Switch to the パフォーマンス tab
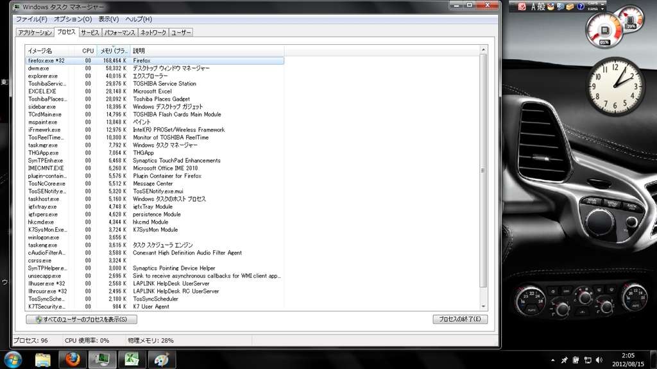 (x=120, y=33)
